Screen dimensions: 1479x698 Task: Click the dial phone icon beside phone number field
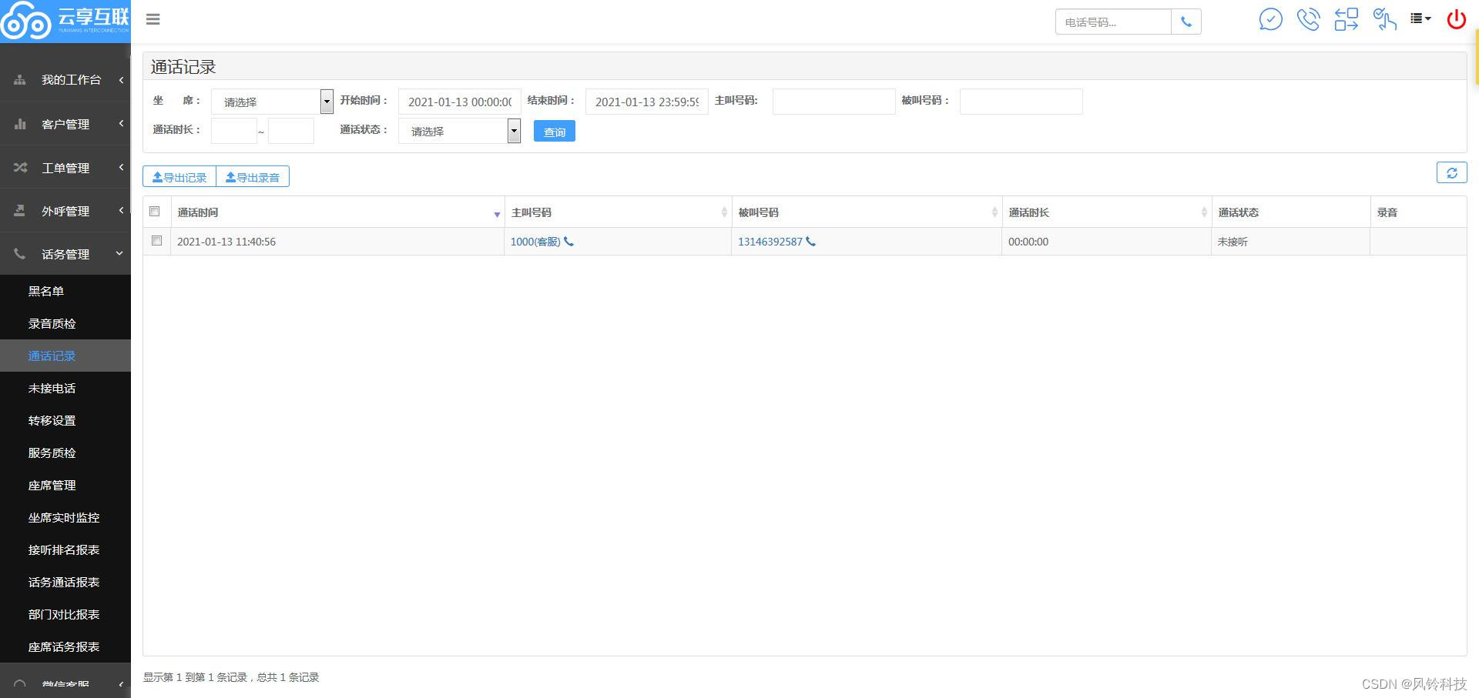1186,22
